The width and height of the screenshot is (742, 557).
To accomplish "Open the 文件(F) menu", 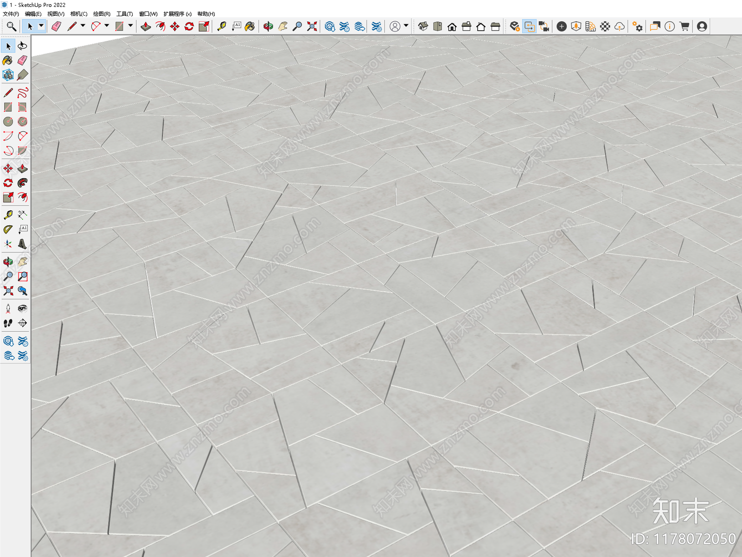I will (x=11, y=14).
